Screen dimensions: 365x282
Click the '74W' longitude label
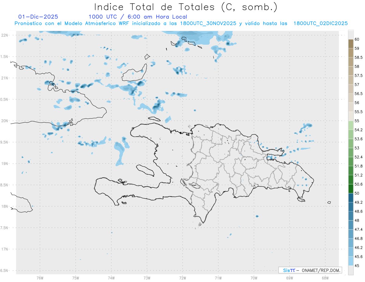(111, 278)
